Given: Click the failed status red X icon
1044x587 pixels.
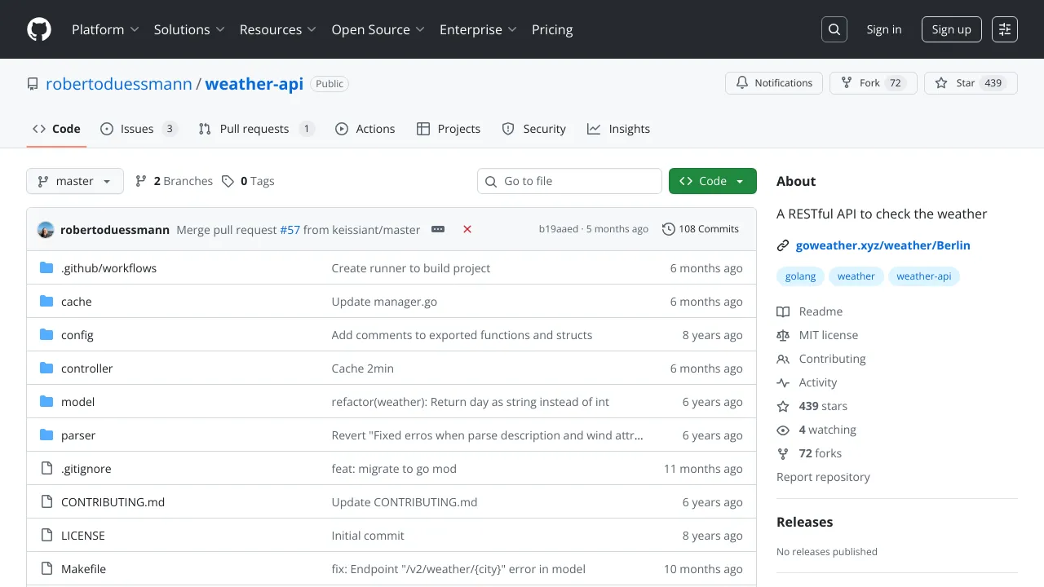Looking at the screenshot, I should tap(467, 229).
